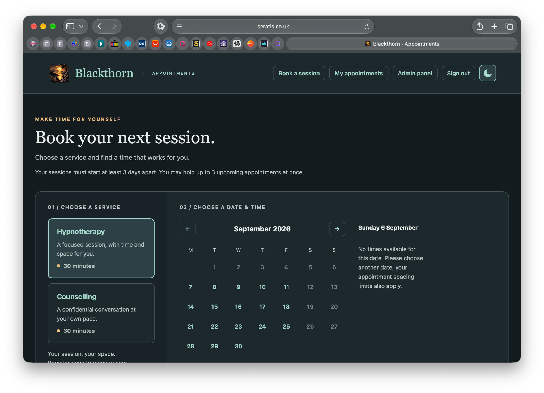Toggle the Safari sidebar

[x=70, y=26]
